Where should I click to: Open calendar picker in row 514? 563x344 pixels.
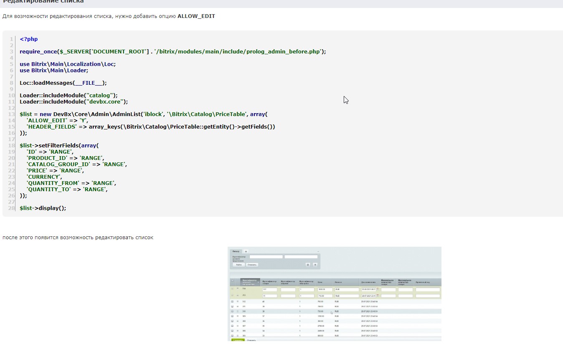(x=378, y=289)
